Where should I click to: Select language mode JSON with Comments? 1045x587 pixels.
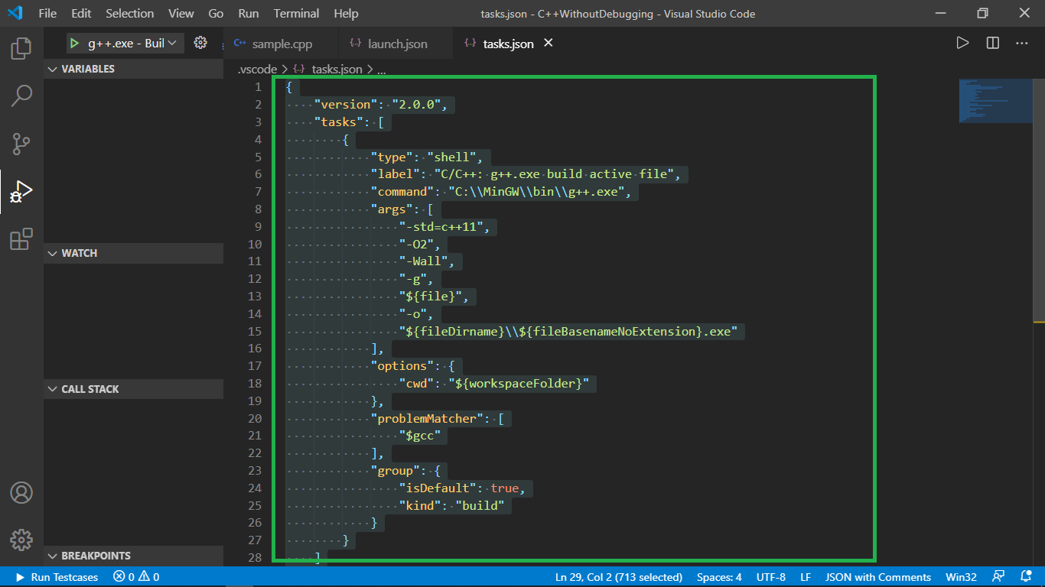878,577
